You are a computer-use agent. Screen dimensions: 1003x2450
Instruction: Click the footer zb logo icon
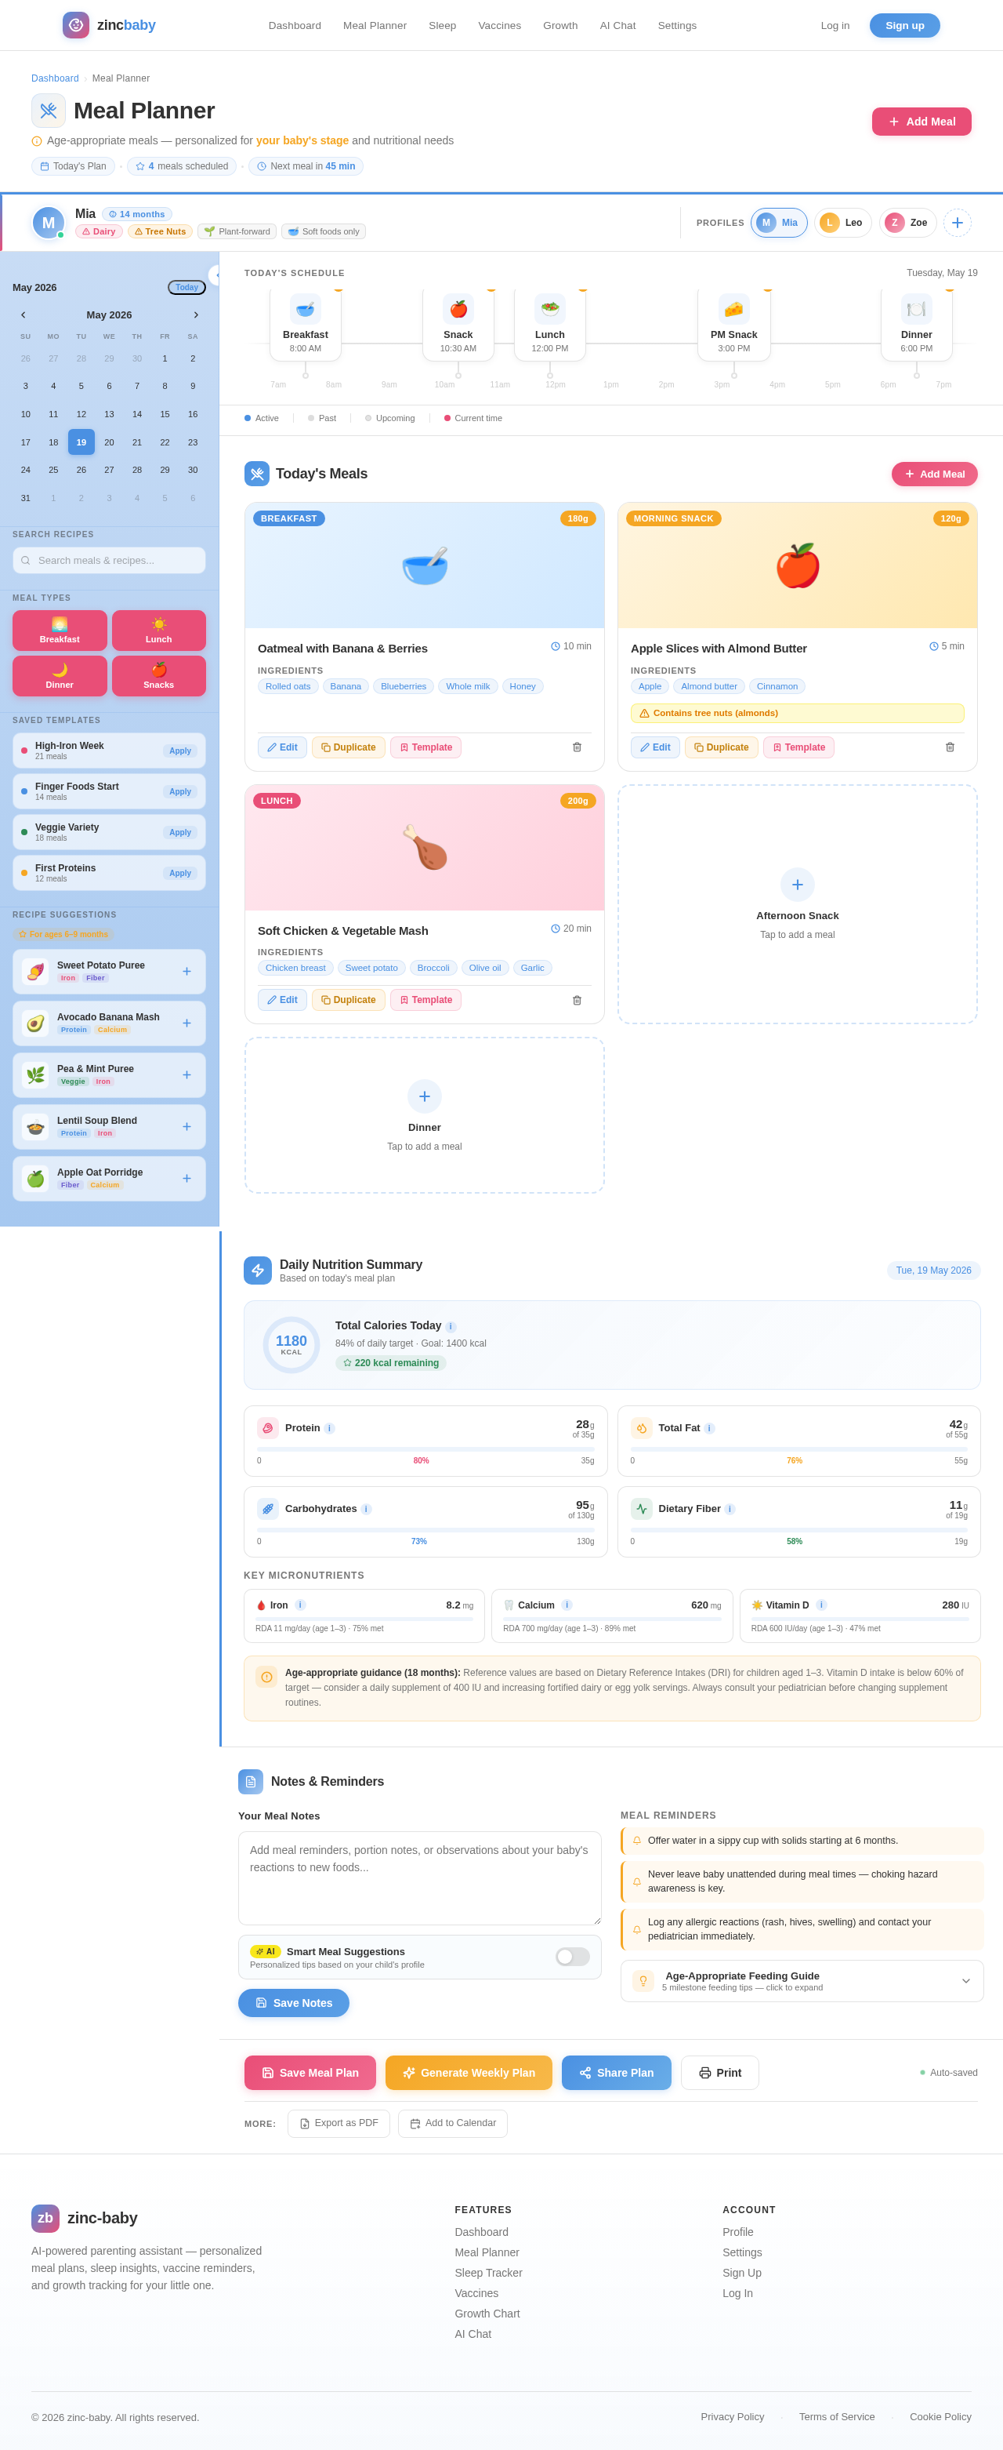click(45, 2219)
